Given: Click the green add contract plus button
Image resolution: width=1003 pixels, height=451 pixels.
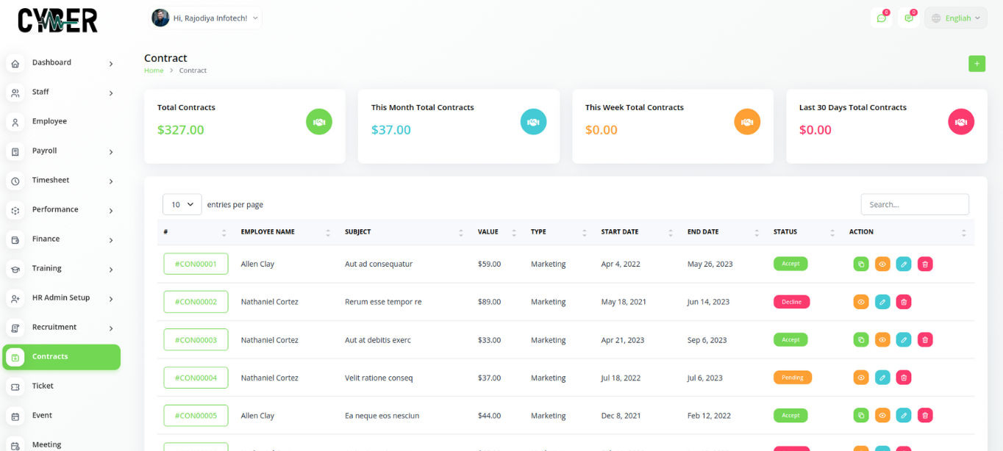Looking at the screenshot, I should pos(977,64).
